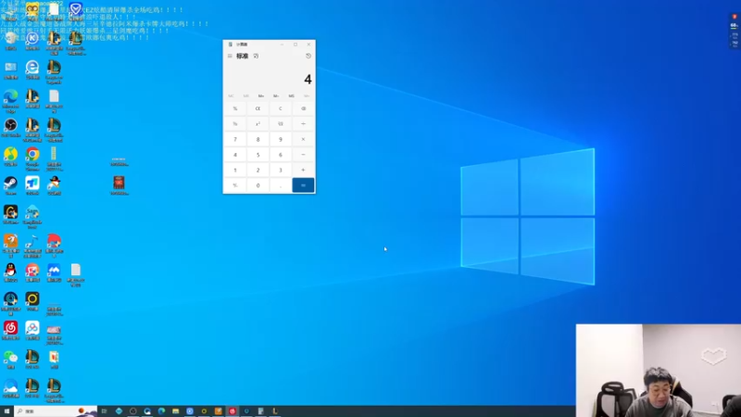Click the C clear key
Viewport: 741px width, 417px height.
[281, 108]
